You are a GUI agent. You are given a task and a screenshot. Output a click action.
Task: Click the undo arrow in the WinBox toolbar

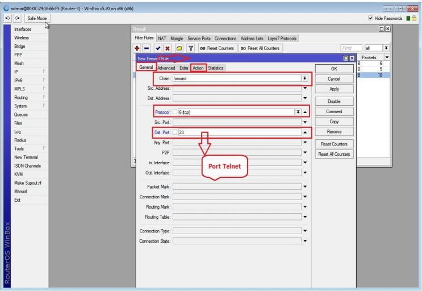pos(6,18)
